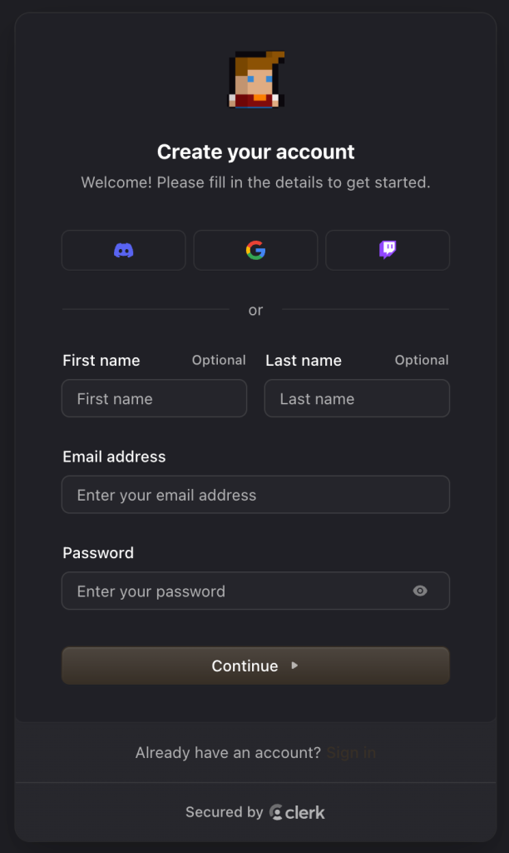Click the Clerk logo in the footer
The width and height of the screenshot is (509, 853).
click(298, 812)
